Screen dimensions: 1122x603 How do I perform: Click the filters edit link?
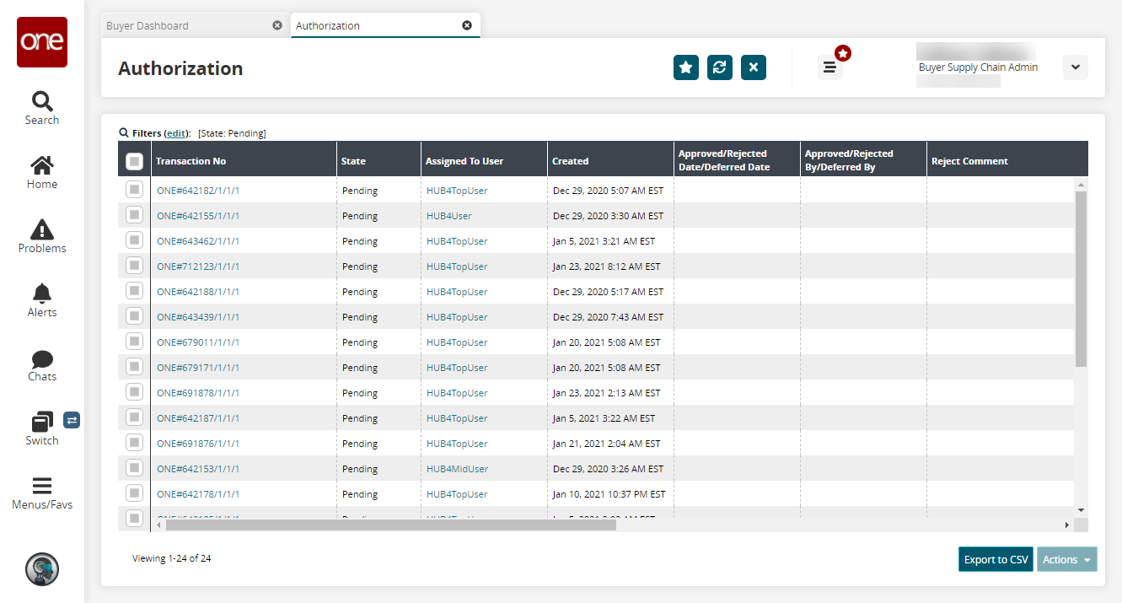(176, 133)
